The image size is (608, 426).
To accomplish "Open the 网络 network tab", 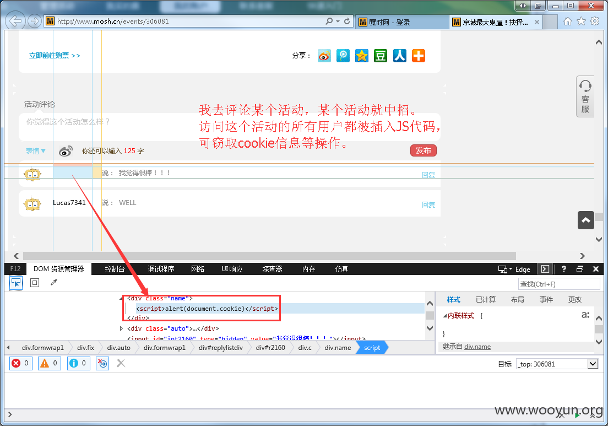I will tap(198, 269).
